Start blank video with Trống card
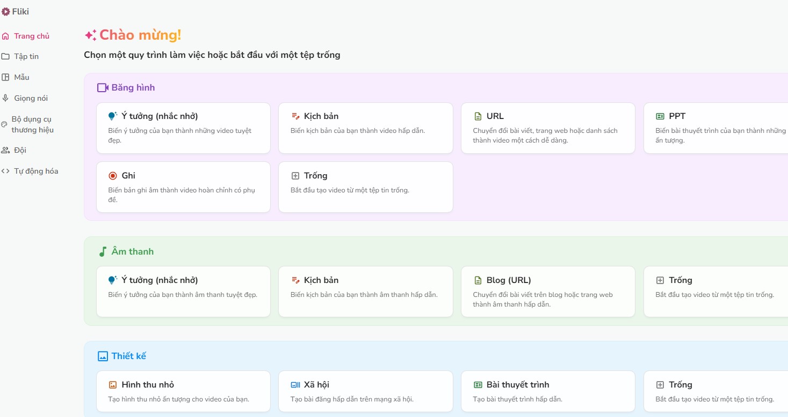This screenshot has height=417, width=788. [365, 187]
